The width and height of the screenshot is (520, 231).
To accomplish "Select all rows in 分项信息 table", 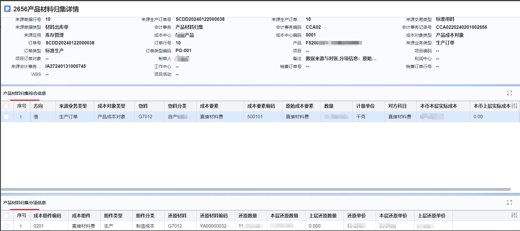I will click(6, 216).
